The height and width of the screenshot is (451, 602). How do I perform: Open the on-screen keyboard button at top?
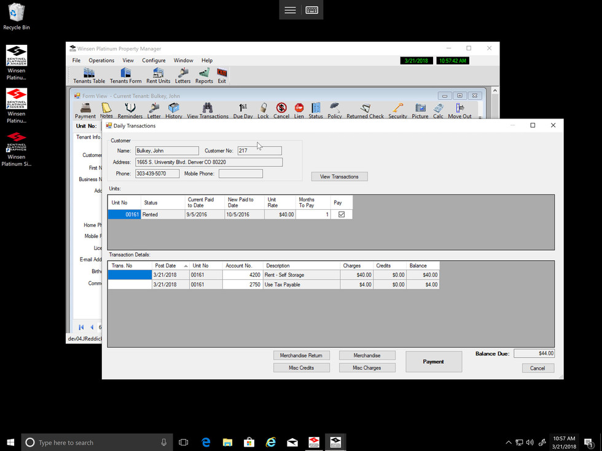click(312, 10)
